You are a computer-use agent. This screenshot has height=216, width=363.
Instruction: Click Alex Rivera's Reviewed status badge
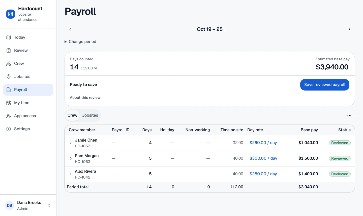tap(340, 174)
